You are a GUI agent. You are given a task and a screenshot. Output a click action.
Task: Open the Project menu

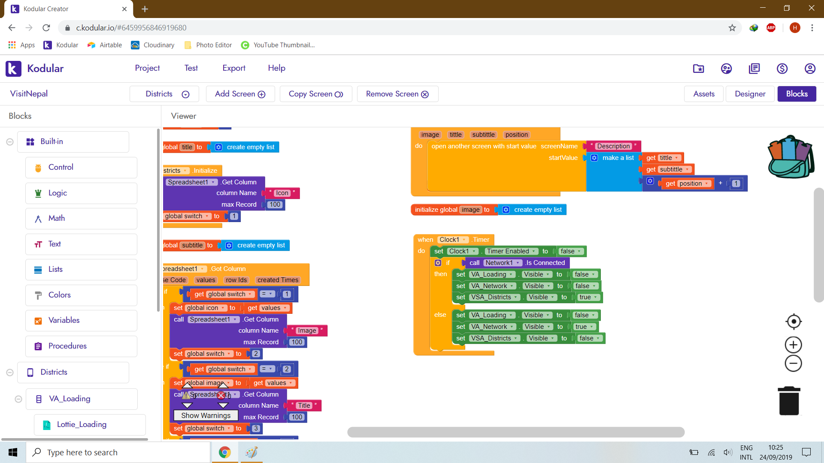(147, 68)
